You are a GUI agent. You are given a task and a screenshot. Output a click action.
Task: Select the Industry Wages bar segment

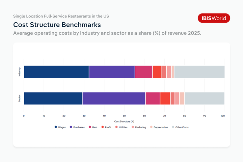coord(56,72)
